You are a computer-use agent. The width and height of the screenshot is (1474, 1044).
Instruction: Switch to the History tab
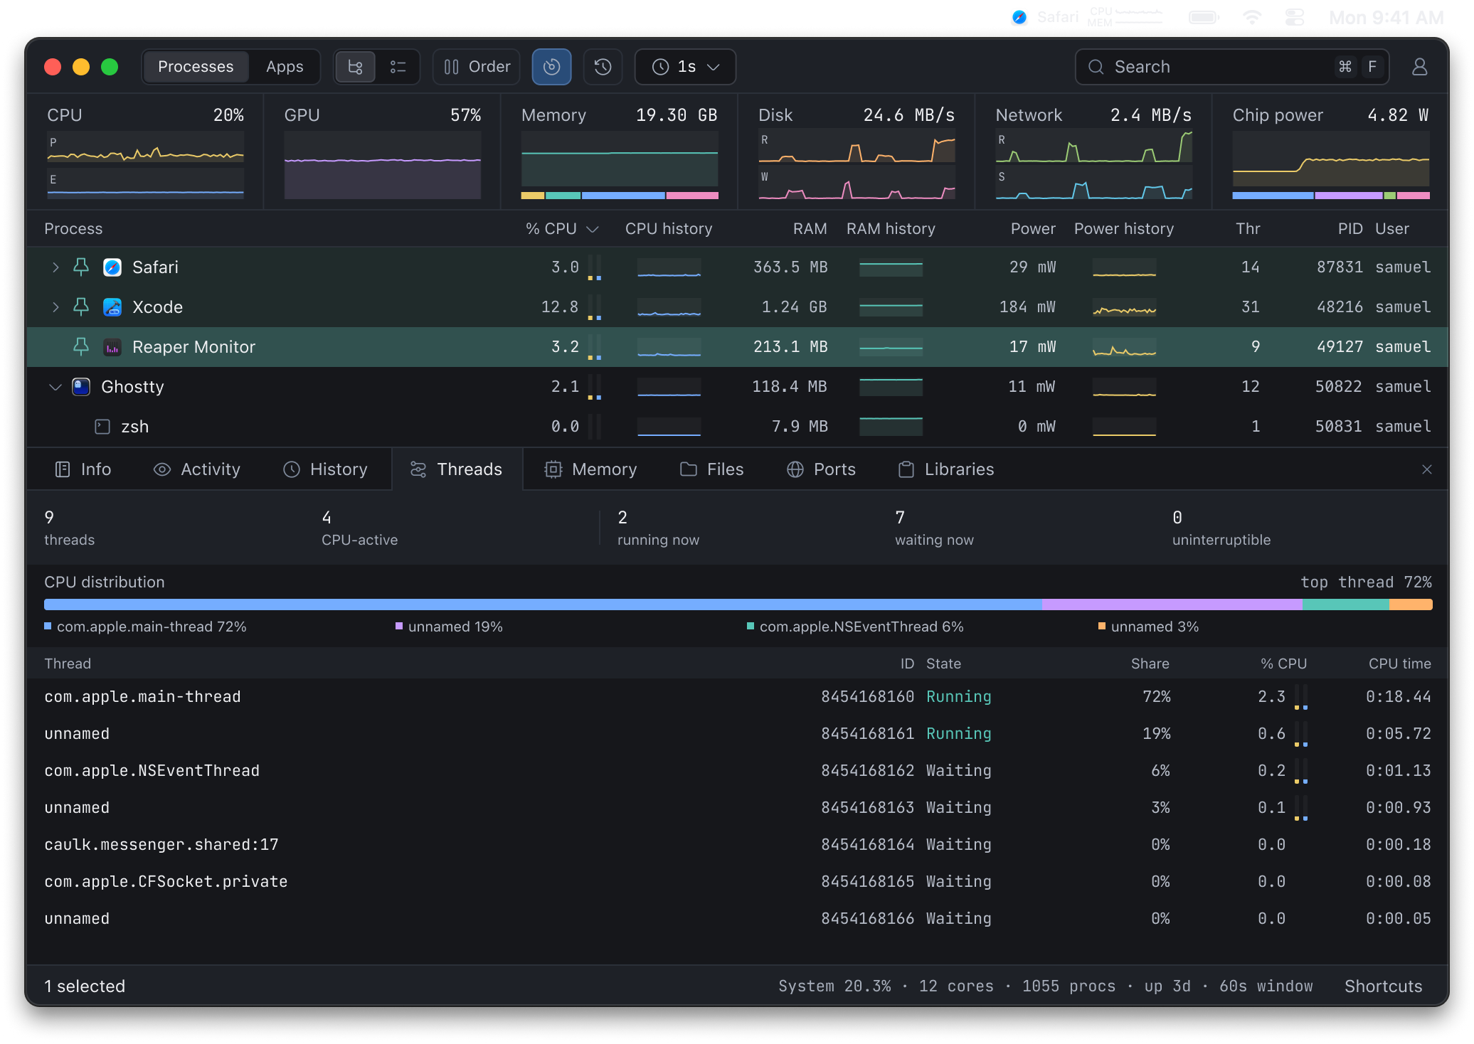(x=325, y=469)
